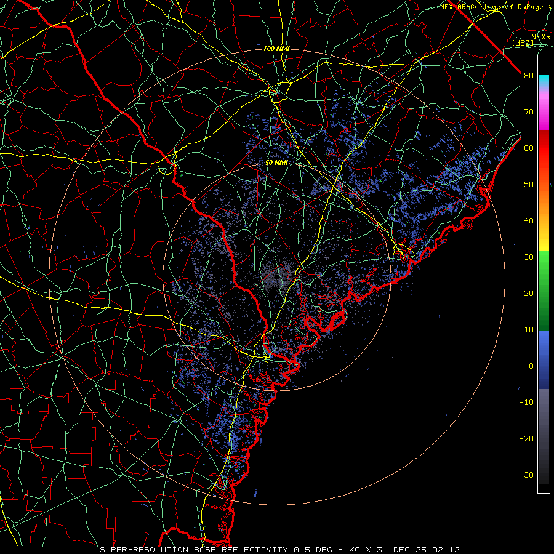This screenshot has width=554, height=554.
Task: Click the [dBZ] unit label above colorbar
Action: [523, 42]
